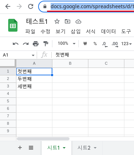This screenshot has width=134, height=155.
Task: Switch to the 시트2 tab
Action: point(84,148)
